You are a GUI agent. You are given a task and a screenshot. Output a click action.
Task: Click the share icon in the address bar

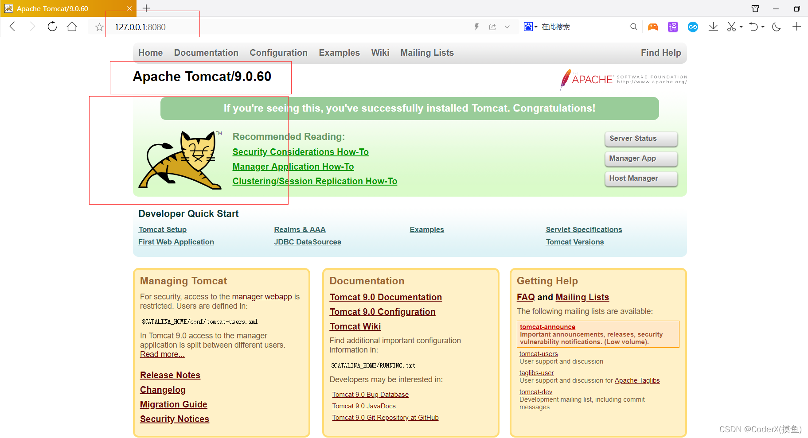click(492, 27)
